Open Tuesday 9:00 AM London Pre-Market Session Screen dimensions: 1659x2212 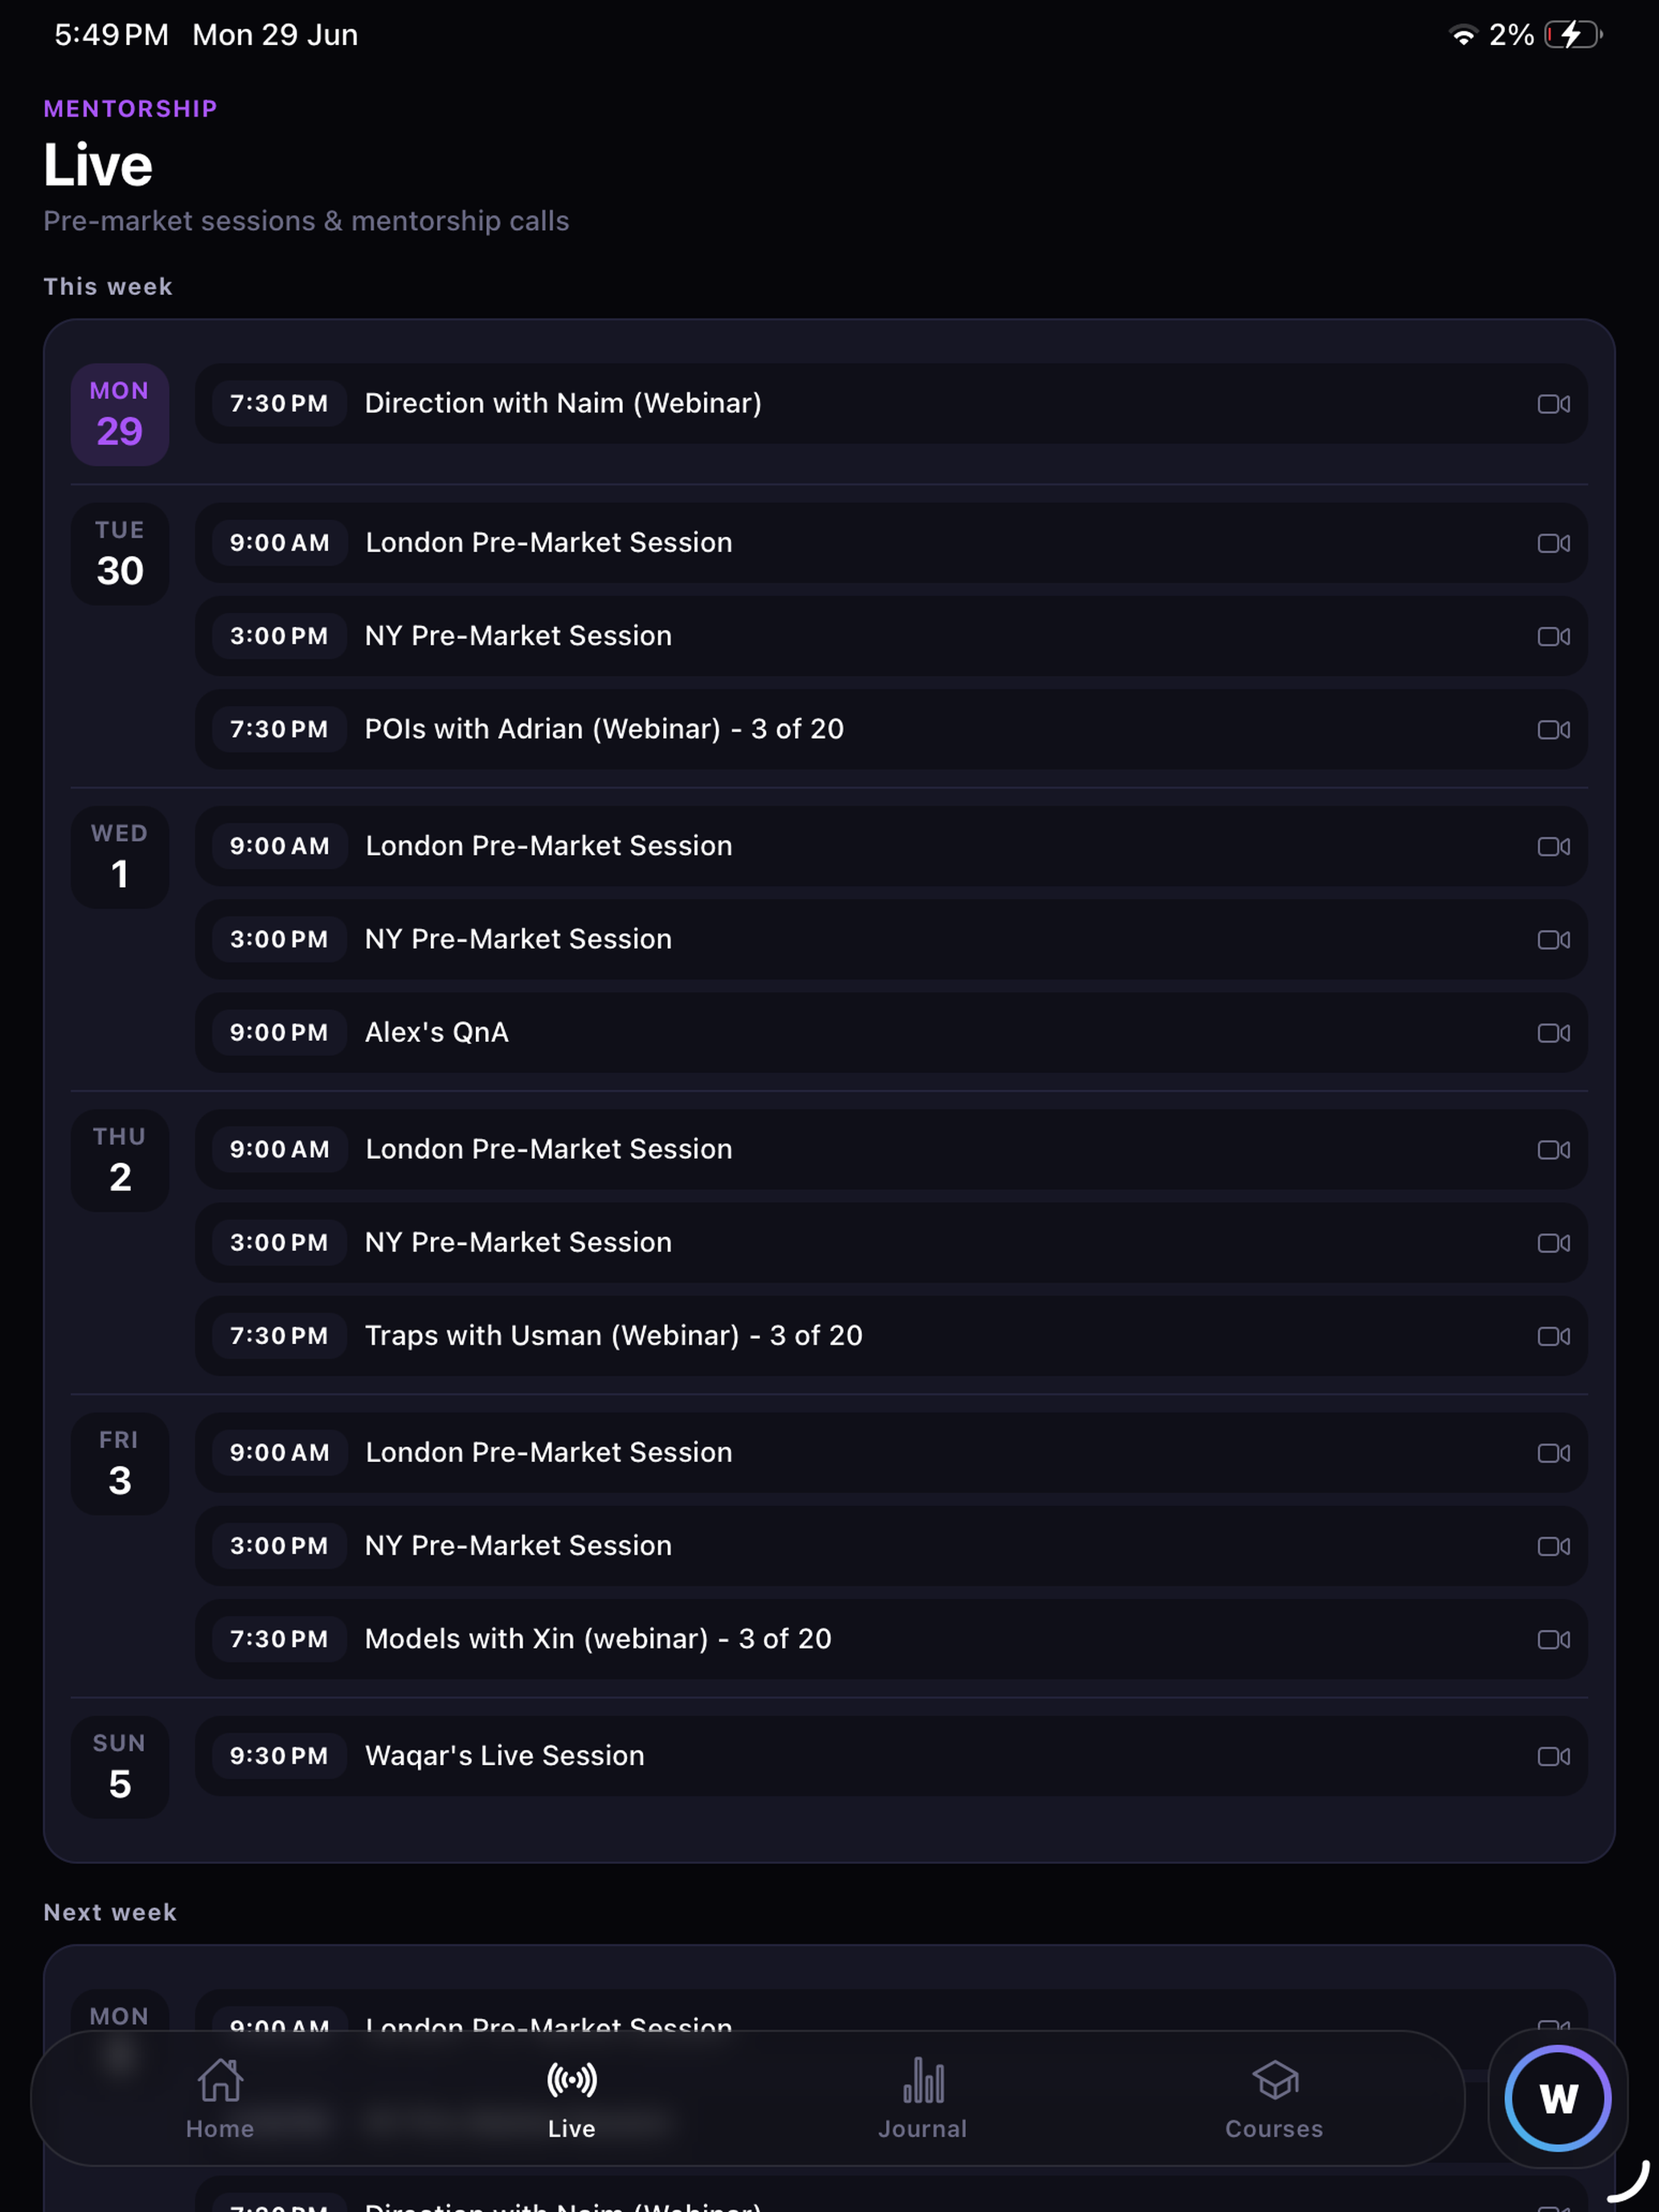pyautogui.click(x=891, y=543)
